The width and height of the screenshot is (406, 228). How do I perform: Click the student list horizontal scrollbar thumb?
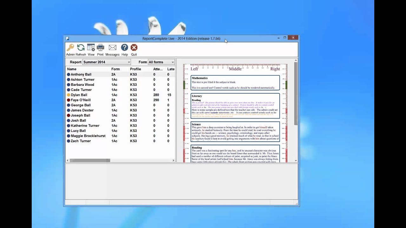pyautogui.click(x=90, y=161)
